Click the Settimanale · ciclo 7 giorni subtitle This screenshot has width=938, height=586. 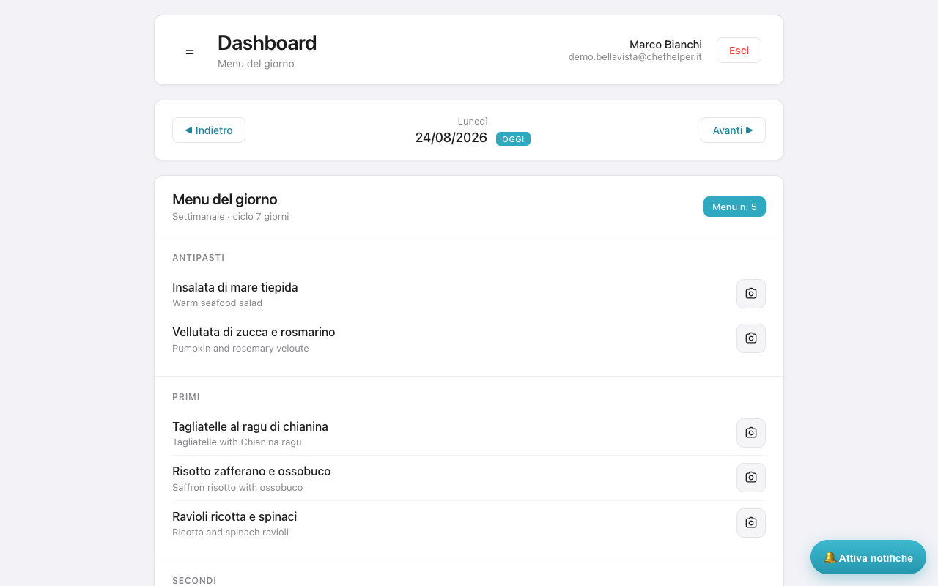231,217
